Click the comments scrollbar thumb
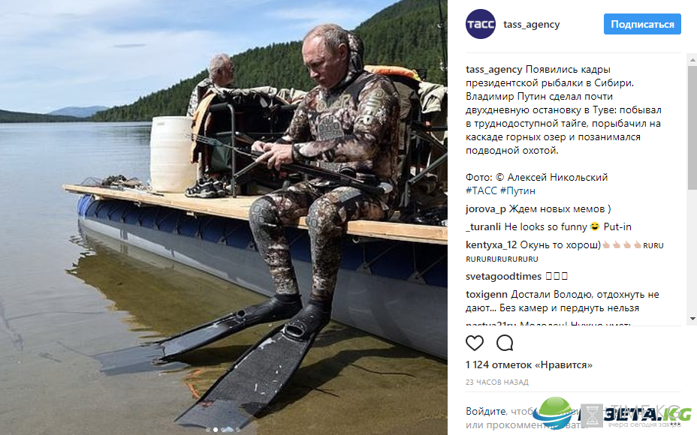 (692, 127)
